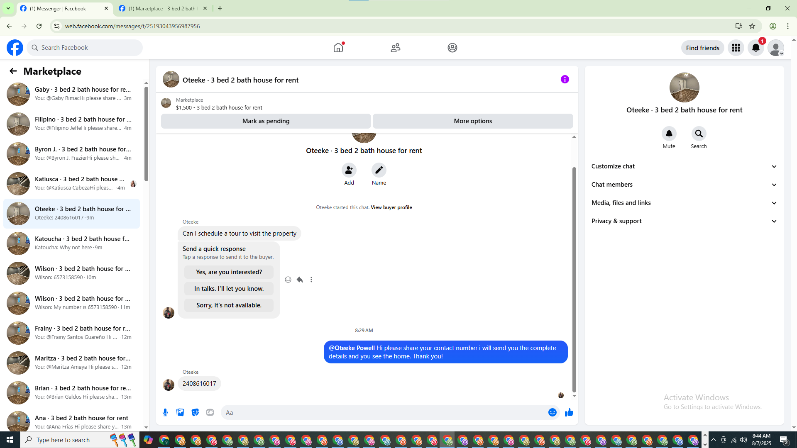Open Wilson's conversation from 10m ago
797x448 pixels.
pos(71,273)
